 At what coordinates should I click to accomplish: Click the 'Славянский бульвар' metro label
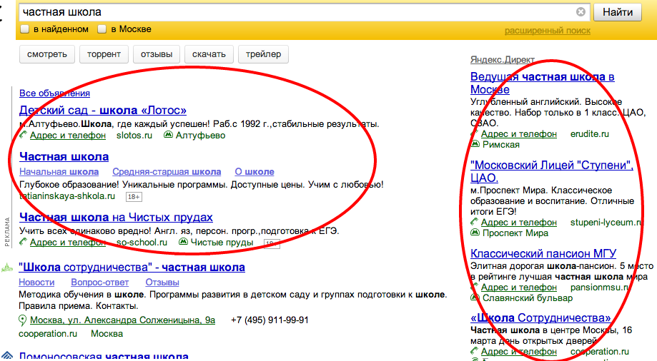[x=528, y=298]
